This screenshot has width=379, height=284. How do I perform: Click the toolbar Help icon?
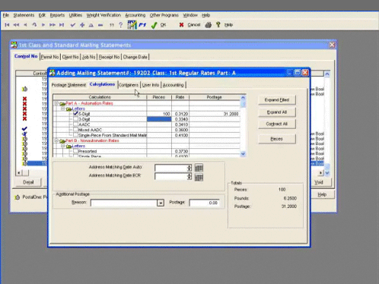pyautogui.click(x=218, y=24)
